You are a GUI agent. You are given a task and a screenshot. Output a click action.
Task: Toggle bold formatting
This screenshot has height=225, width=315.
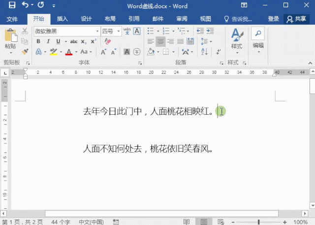[x=38, y=41]
